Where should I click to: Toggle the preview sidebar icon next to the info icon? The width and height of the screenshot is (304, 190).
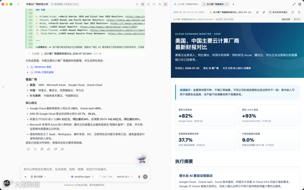pos(299,12)
